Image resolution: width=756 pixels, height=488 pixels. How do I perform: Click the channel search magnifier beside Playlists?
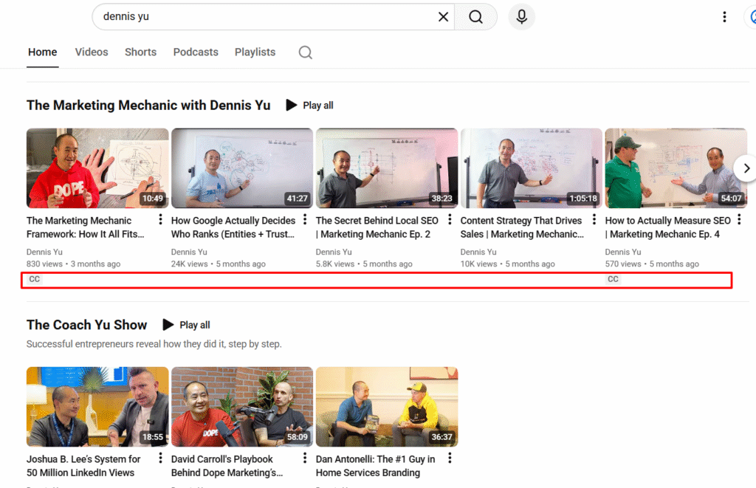pyautogui.click(x=305, y=52)
